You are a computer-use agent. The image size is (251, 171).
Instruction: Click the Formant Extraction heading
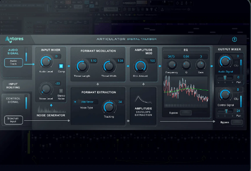(x=98, y=92)
